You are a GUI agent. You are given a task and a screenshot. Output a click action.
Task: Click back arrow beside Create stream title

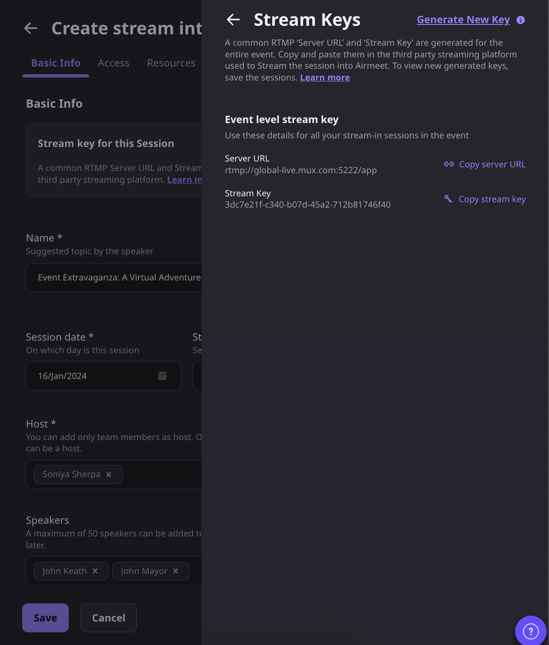[x=31, y=28]
